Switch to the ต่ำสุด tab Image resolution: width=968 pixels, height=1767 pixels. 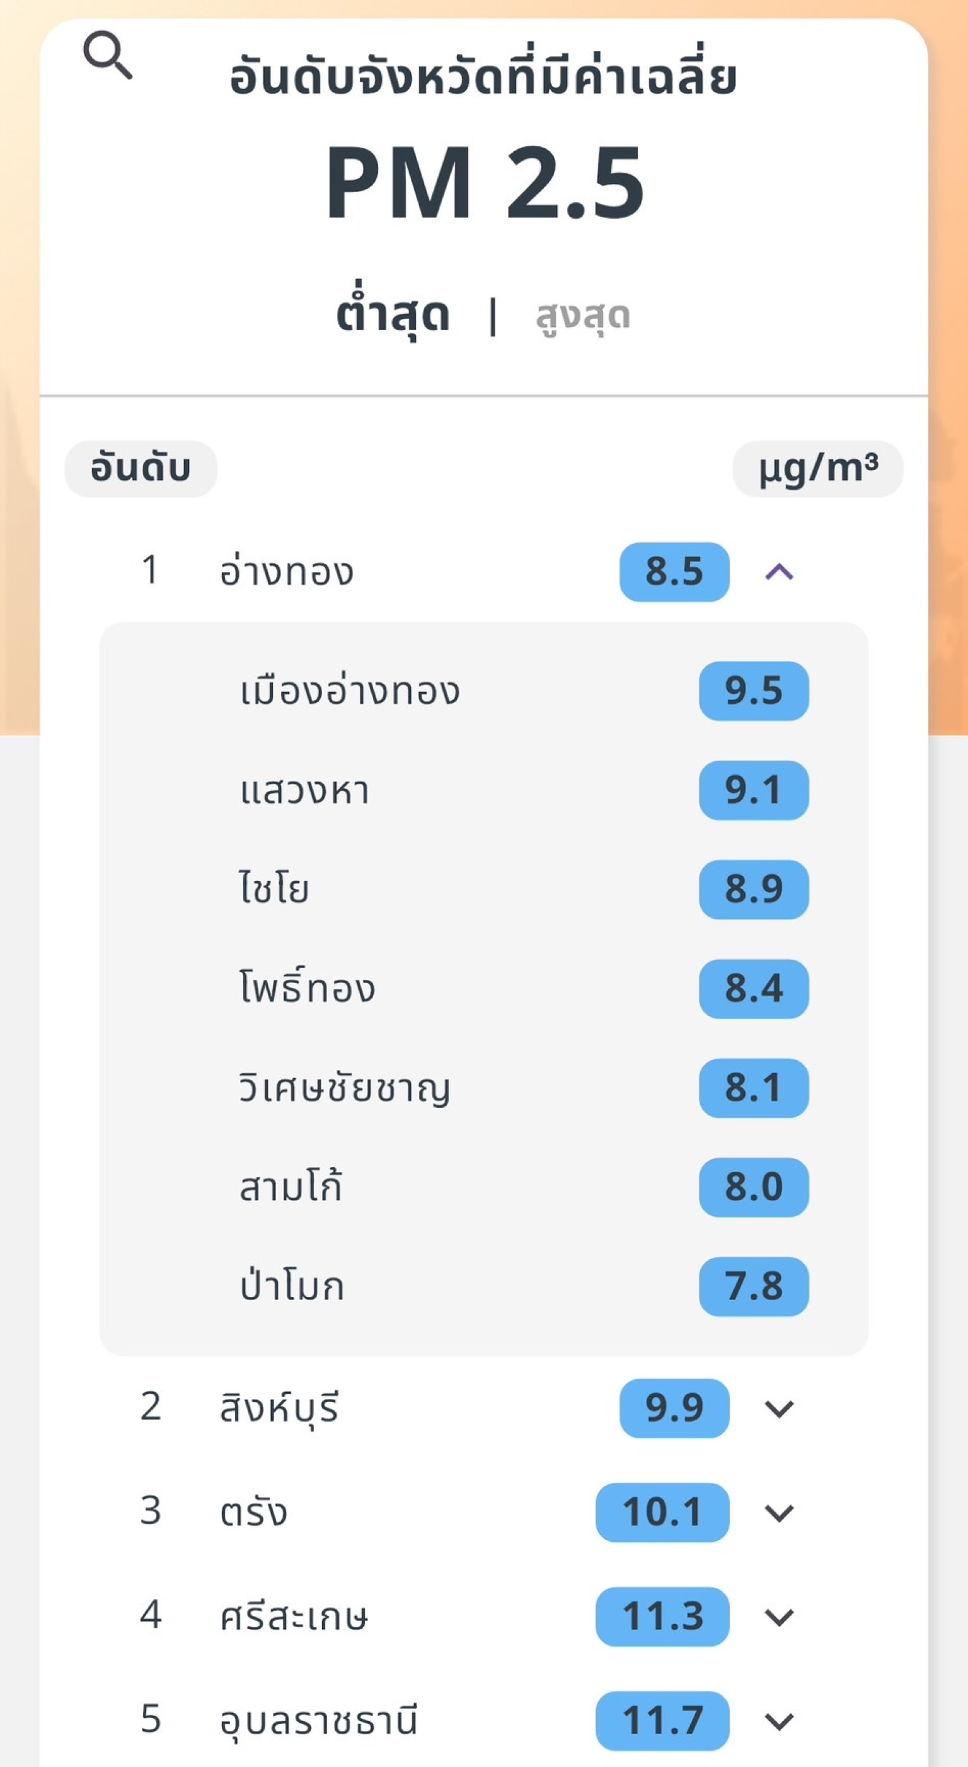click(393, 316)
